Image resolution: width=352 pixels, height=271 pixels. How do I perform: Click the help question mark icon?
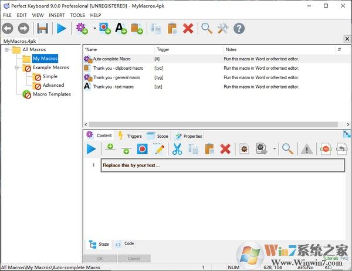pos(239,28)
